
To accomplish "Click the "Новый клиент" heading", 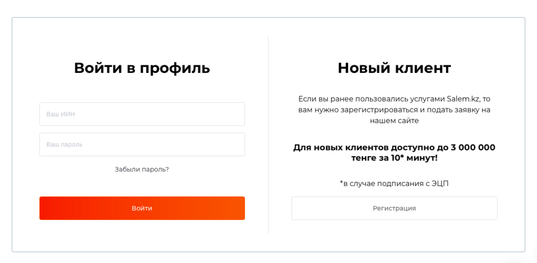I will [394, 68].
